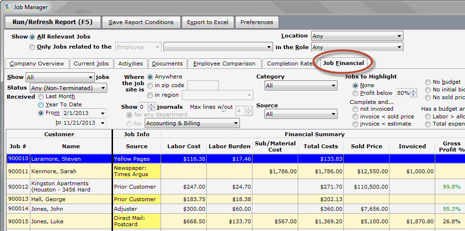Select the From date range radio

[40, 113]
